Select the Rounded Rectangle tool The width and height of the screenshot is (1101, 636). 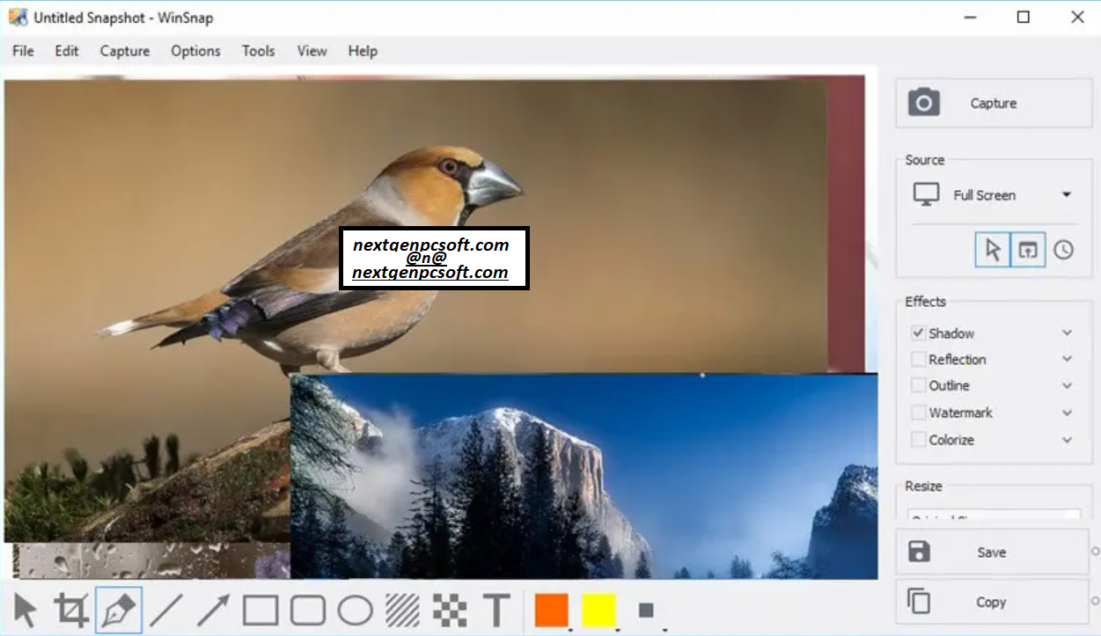click(x=308, y=610)
